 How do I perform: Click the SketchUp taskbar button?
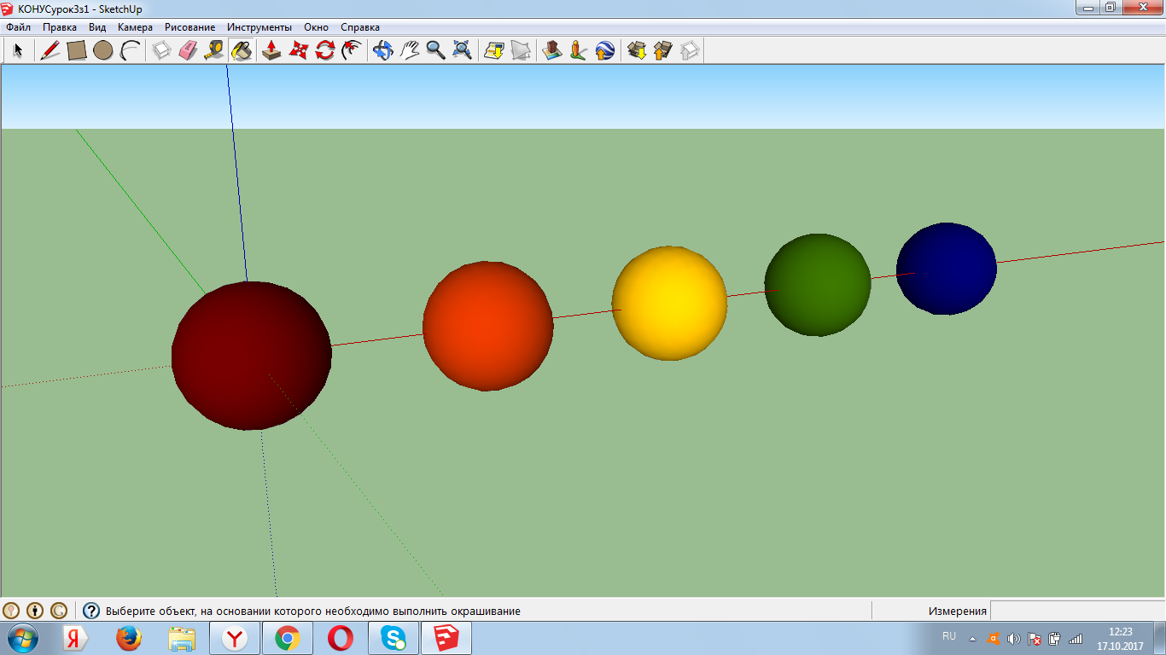pyautogui.click(x=446, y=638)
